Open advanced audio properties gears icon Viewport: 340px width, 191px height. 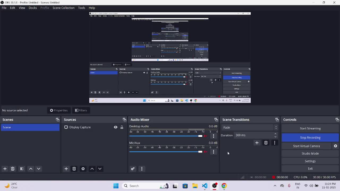(133, 169)
